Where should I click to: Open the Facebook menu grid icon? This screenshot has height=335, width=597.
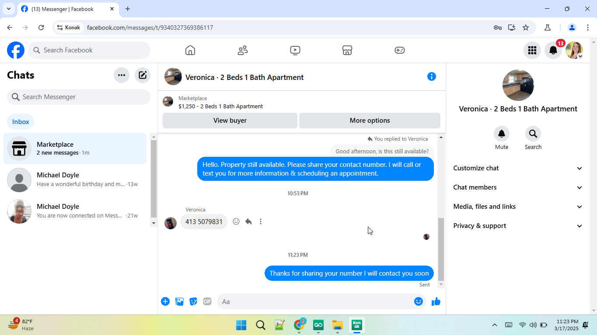tap(532, 50)
